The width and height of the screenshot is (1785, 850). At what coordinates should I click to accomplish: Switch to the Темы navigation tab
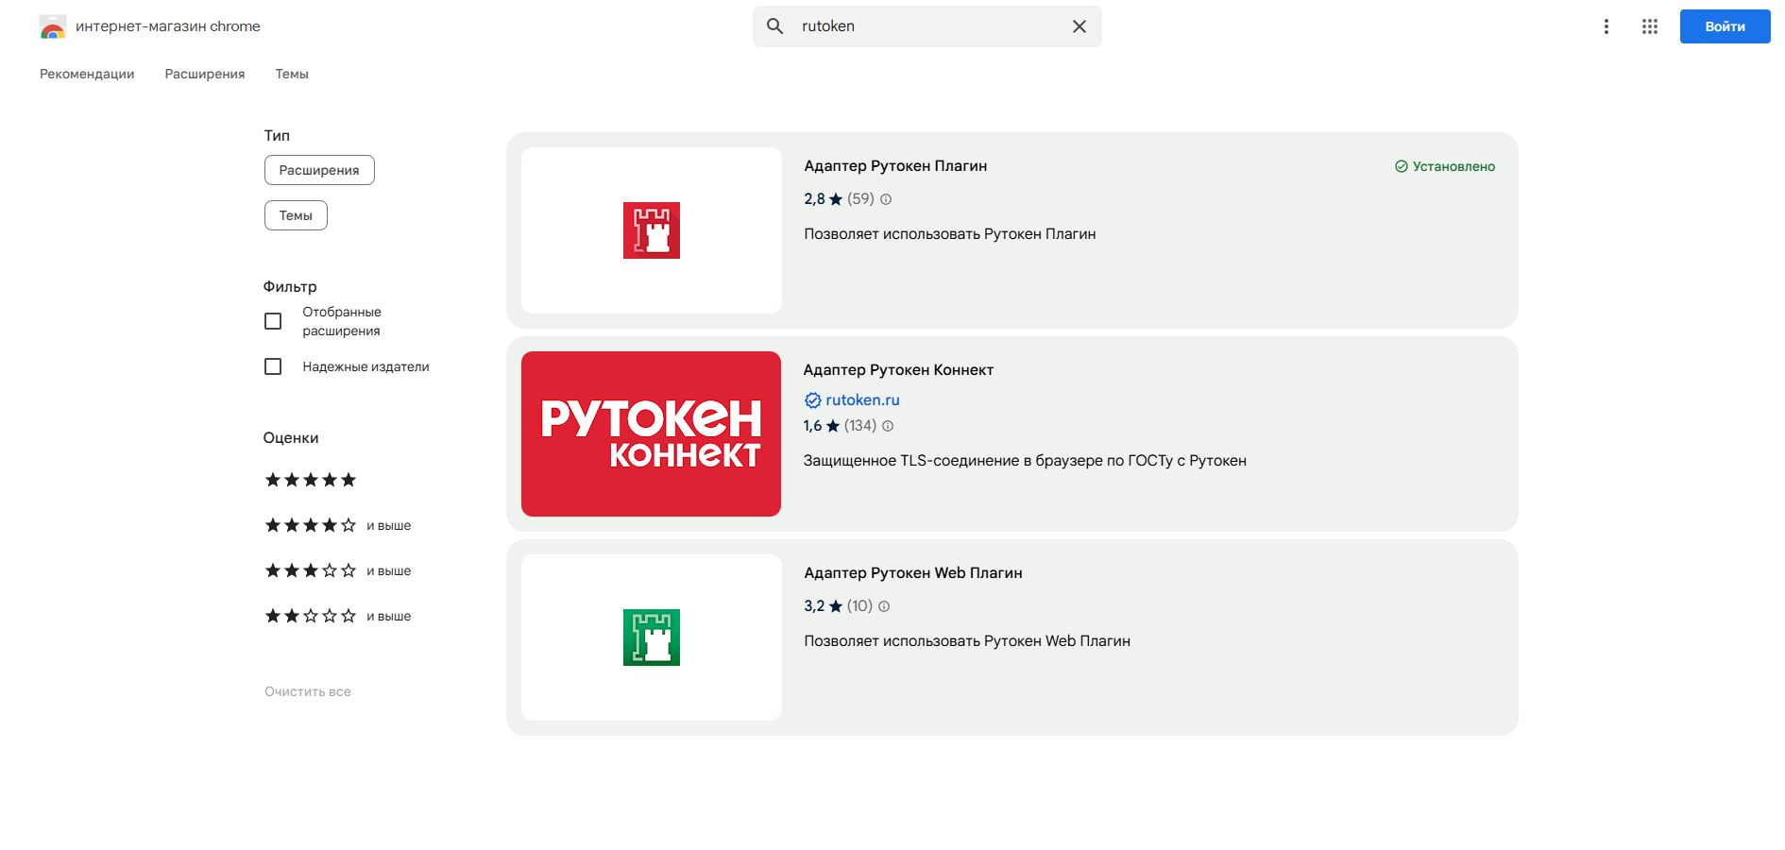coord(292,74)
